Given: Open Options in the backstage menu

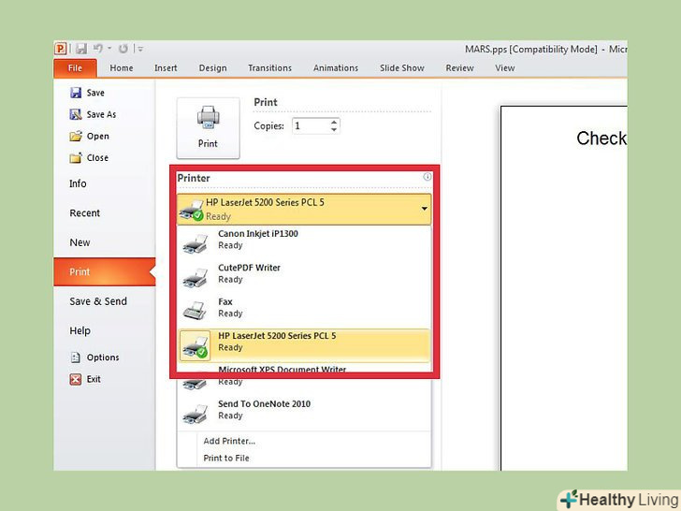Looking at the screenshot, I should (94, 358).
